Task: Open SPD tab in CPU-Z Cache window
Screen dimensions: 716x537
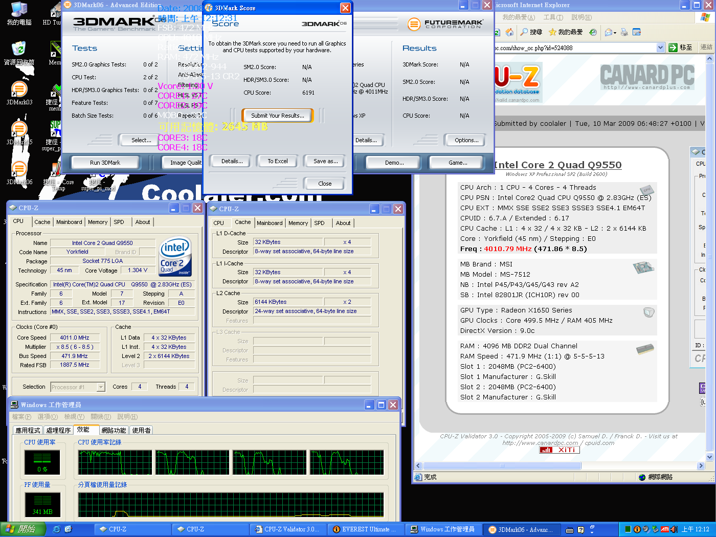Action: pos(319,223)
